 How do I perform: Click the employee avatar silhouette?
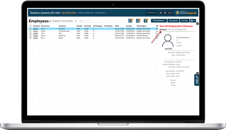[168, 41]
